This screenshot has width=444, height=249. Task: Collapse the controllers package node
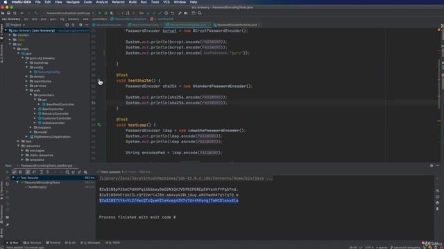(x=31, y=95)
